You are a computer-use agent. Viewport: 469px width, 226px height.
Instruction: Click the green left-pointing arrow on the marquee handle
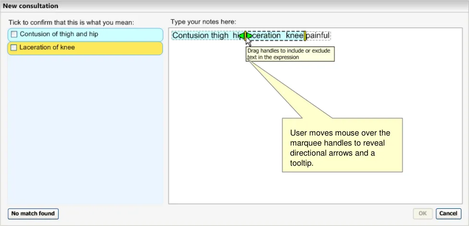pos(242,36)
